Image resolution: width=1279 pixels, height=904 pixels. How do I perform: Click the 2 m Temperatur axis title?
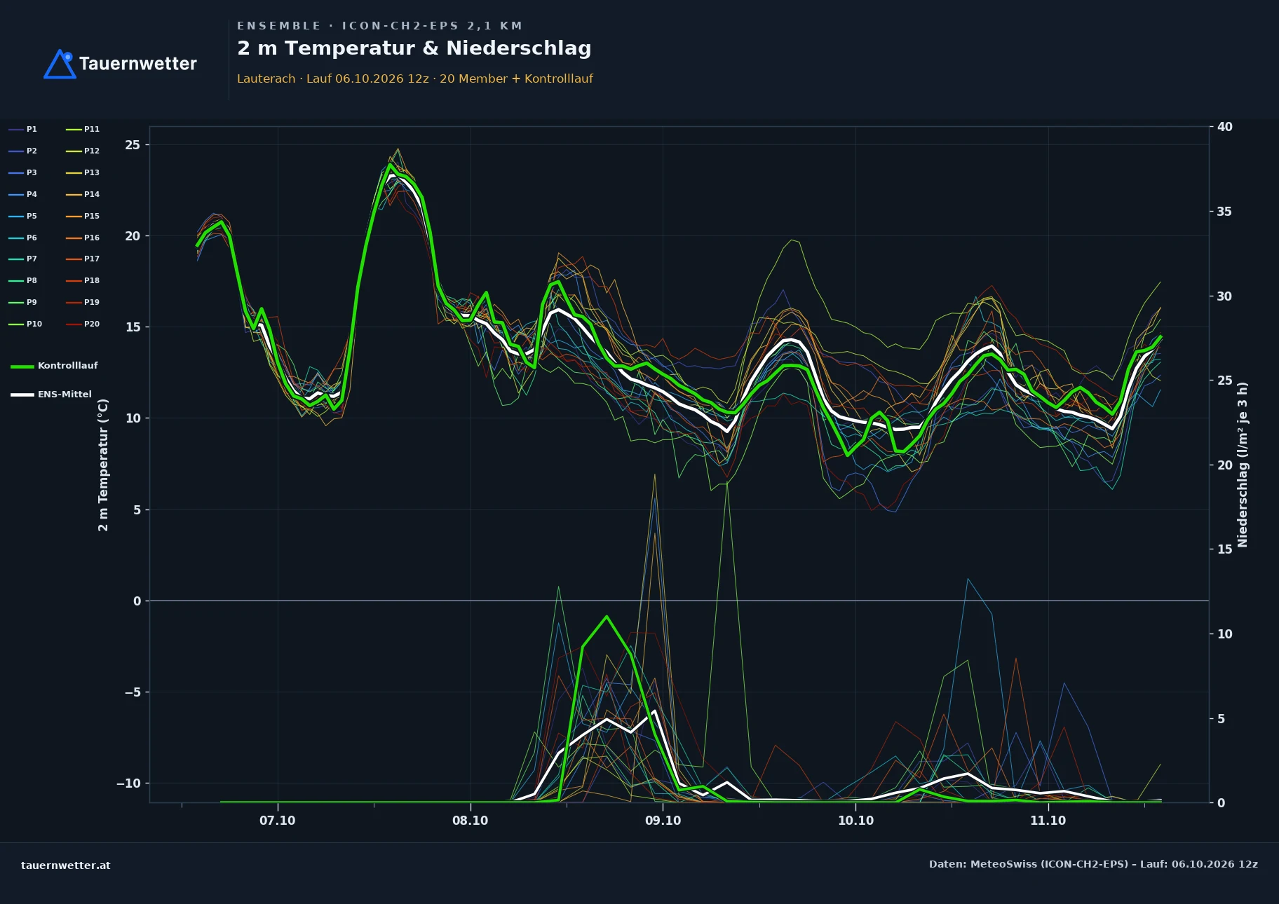[103, 465]
